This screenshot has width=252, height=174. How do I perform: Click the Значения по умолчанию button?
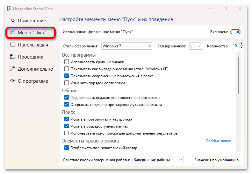(217, 160)
